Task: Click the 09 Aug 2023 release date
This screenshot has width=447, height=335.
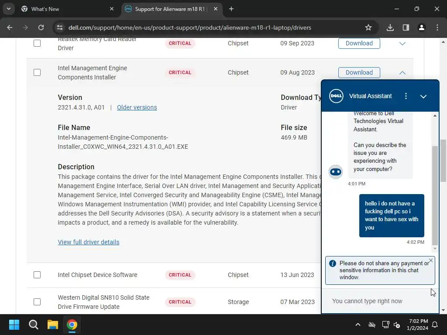Action: (297, 72)
